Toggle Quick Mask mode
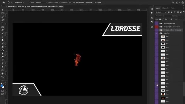The width and height of the screenshot is (185, 104). pyautogui.click(x=3, y=91)
